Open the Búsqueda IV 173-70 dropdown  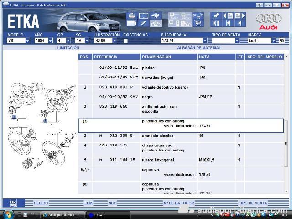click(x=205, y=41)
